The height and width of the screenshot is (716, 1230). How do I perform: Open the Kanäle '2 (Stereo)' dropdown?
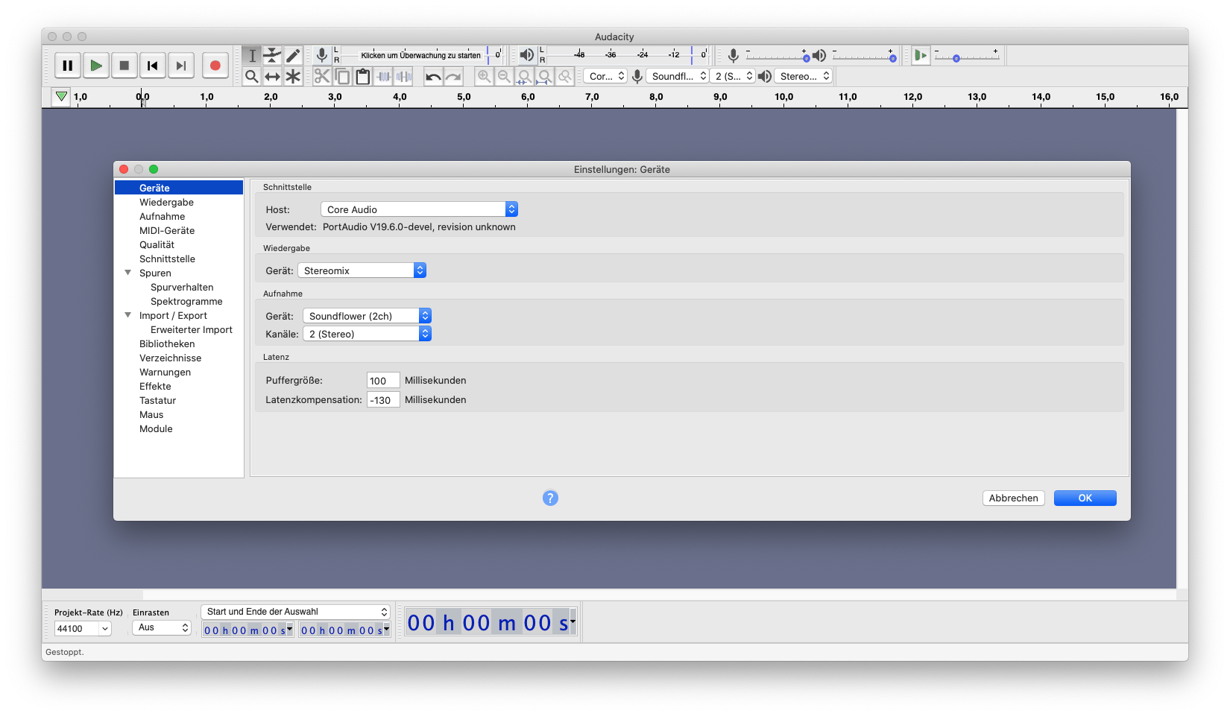point(367,334)
